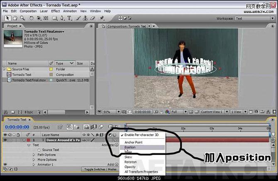278x181 pixels.
Task: Toggle Enable Per-character 3D option
Action: (x=142, y=135)
